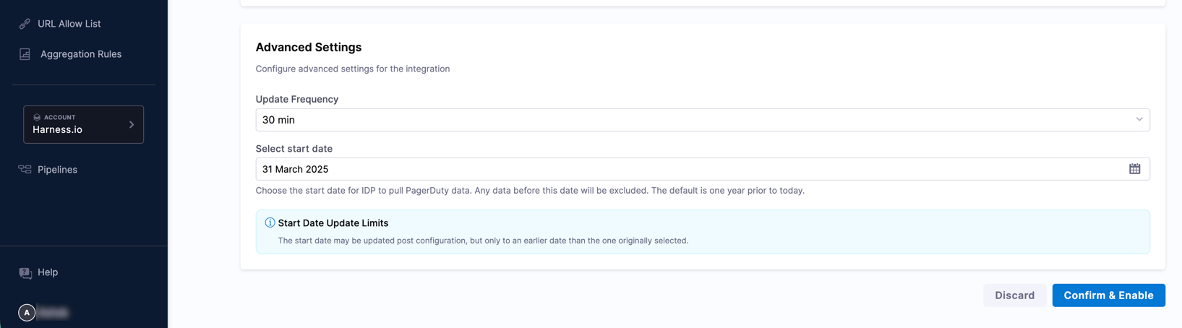This screenshot has width=1182, height=328.
Task: Select the Harness.io account name
Action: 57,130
